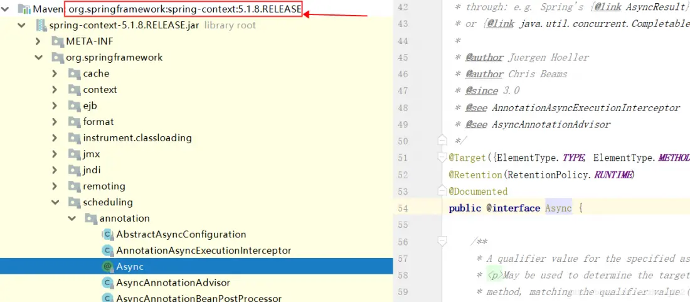The image size is (690, 302).
Task: Click the remoting package folder icon
Action: tap(75, 186)
